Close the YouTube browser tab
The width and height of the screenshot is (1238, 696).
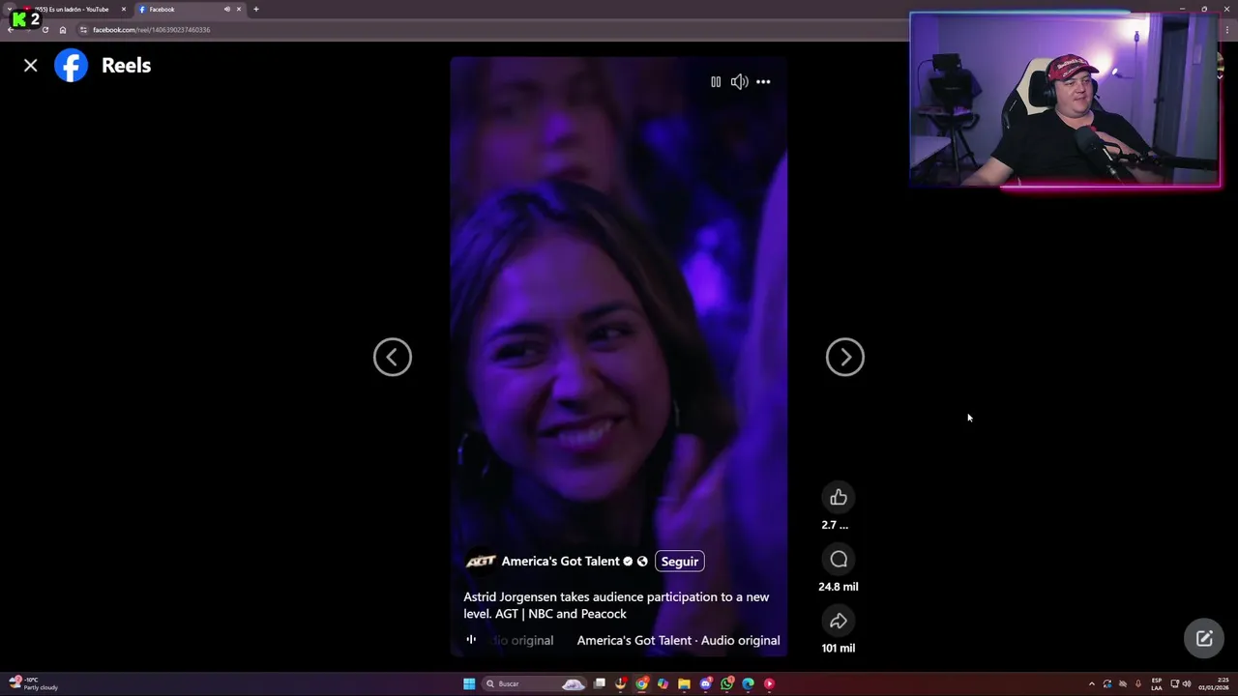pyautogui.click(x=124, y=9)
